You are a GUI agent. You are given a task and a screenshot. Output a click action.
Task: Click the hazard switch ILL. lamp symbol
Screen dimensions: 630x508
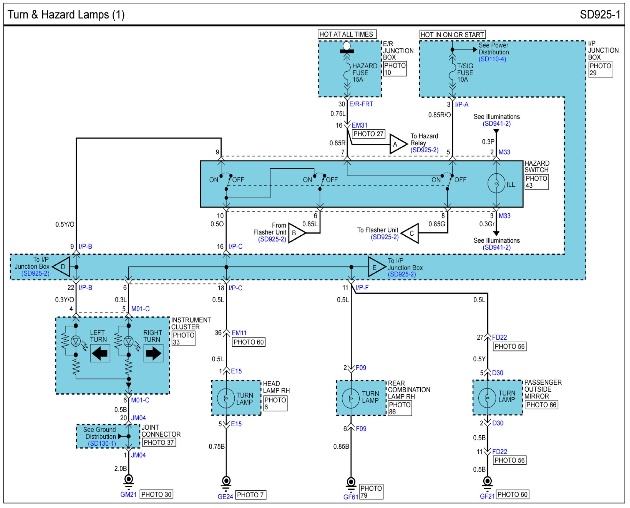coord(496,183)
